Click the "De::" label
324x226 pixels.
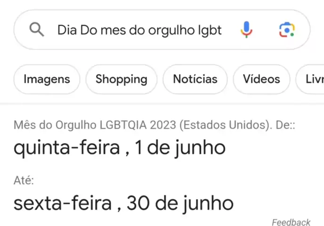point(285,126)
